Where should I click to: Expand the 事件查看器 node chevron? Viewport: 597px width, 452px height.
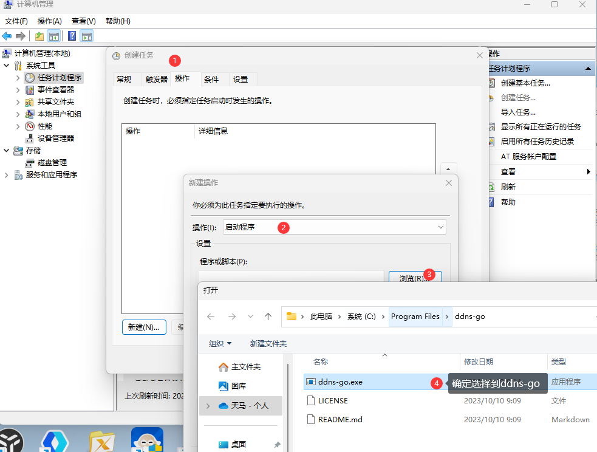[18, 90]
